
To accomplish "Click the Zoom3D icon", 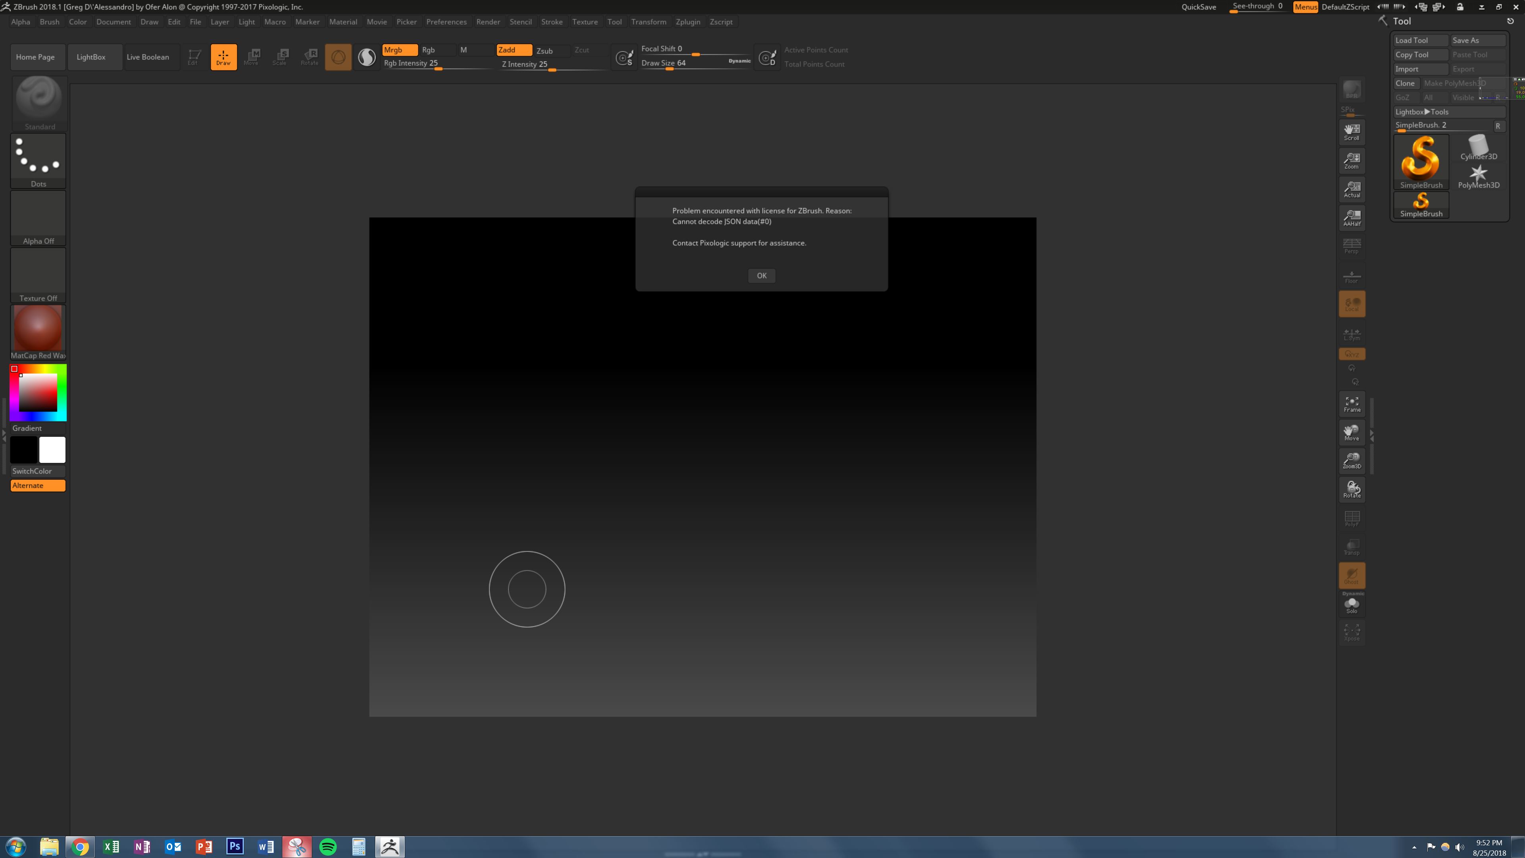I will pyautogui.click(x=1351, y=461).
